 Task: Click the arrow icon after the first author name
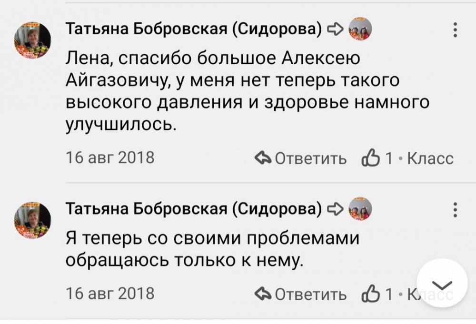tap(335, 29)
